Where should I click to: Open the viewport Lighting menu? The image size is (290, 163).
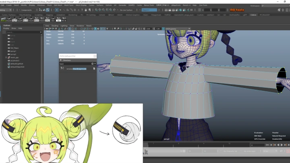(x=64, y=26)
